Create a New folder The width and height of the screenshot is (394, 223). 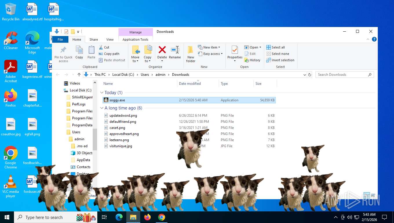[191, 54]
